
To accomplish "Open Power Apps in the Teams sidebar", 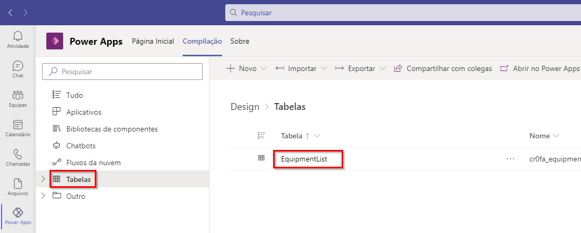I will pos(18,217).
